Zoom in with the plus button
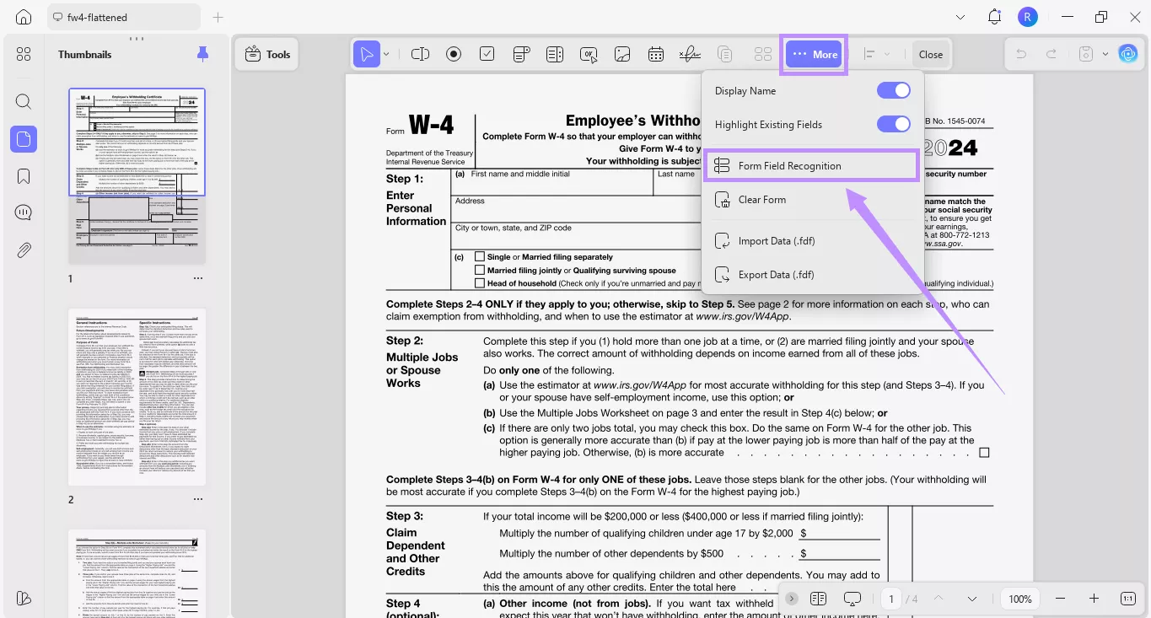1151x618 pixels. click(1094, 599)
